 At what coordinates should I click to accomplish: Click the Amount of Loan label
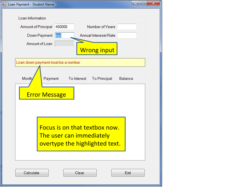39,44
